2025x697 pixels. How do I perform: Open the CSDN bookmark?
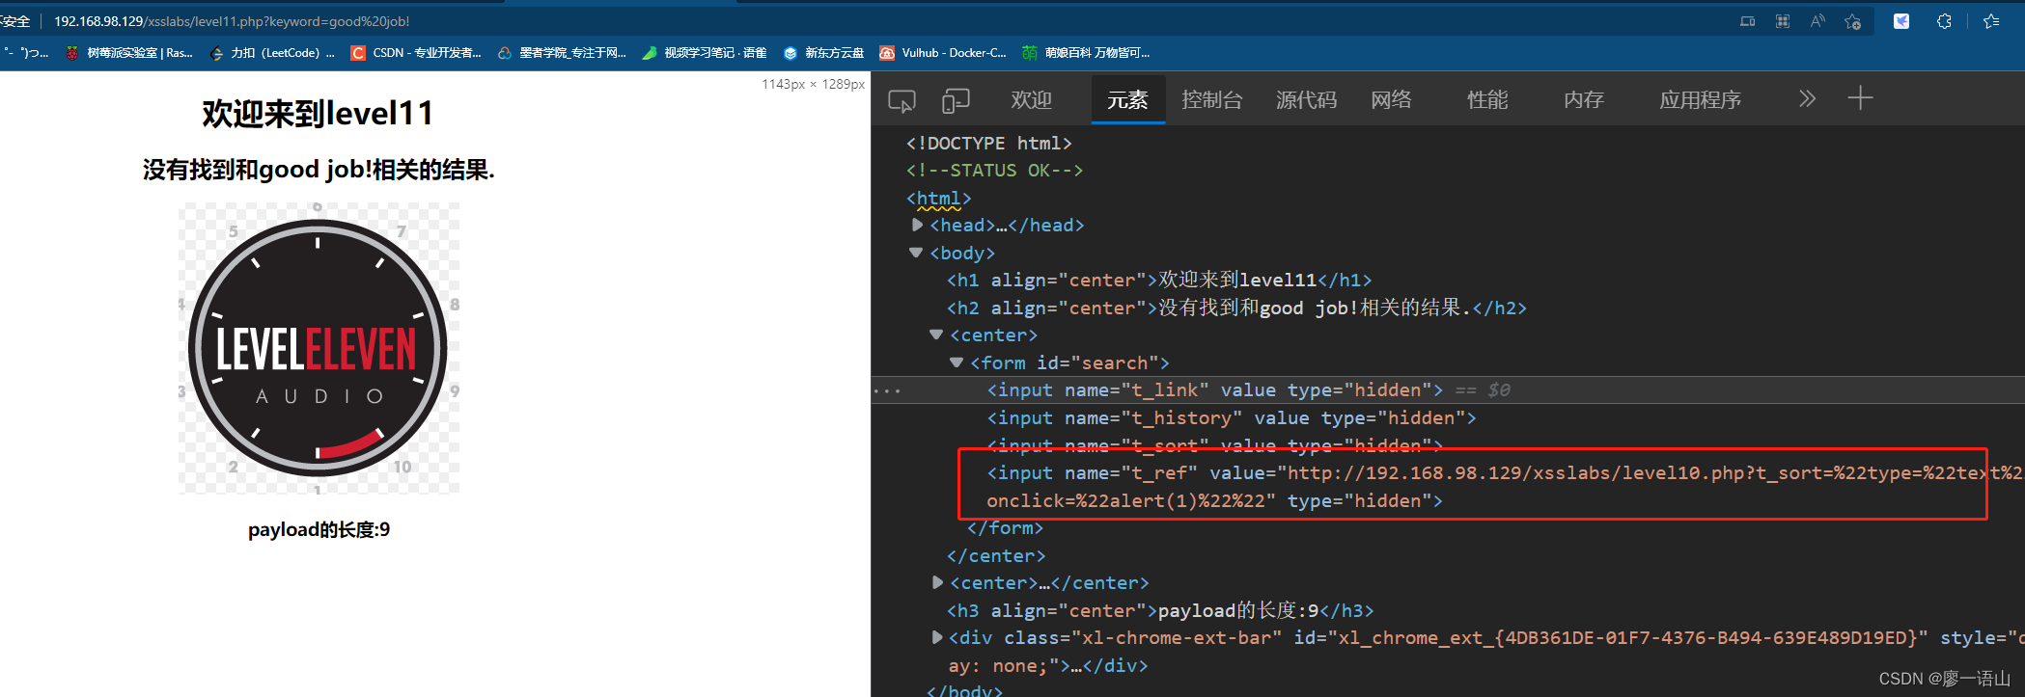[x=415, y=53]
